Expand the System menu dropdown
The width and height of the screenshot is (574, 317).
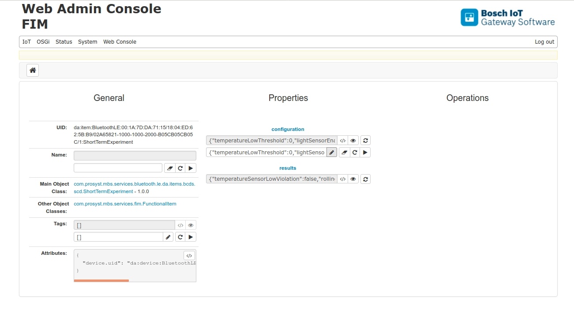tap(88, 42)
